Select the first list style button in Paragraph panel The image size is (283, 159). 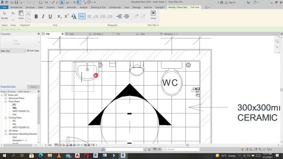click(89, 16)
